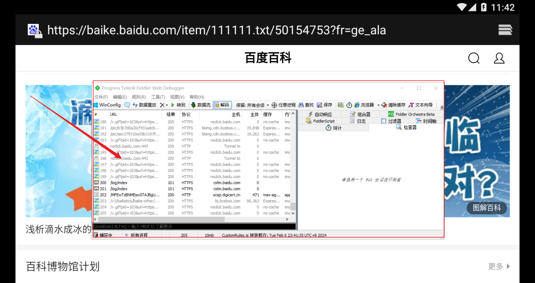
Task: Switch to Fiddler Orchestra Beta tab
Action: click(411, 114)
